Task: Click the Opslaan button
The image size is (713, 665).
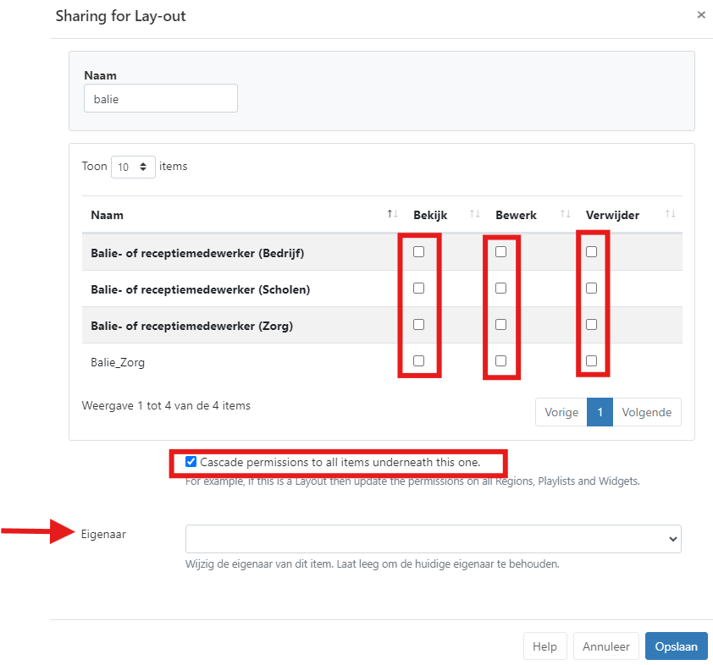Action: tap(676, 646)
